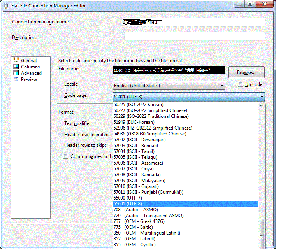
Task: Enable the Unicode checkbox
Action: pyautogui.click(x=240, y=84)
